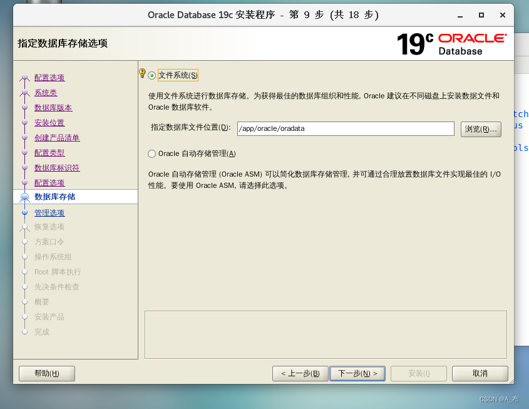Click the Root 脚本执行 step text
Screen dimensions: 529x409
(58, 272)
